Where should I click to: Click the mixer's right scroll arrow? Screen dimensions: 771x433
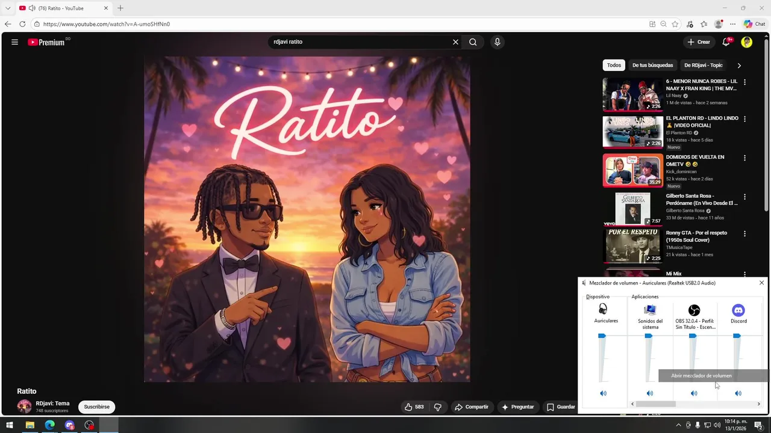point(758,404)
